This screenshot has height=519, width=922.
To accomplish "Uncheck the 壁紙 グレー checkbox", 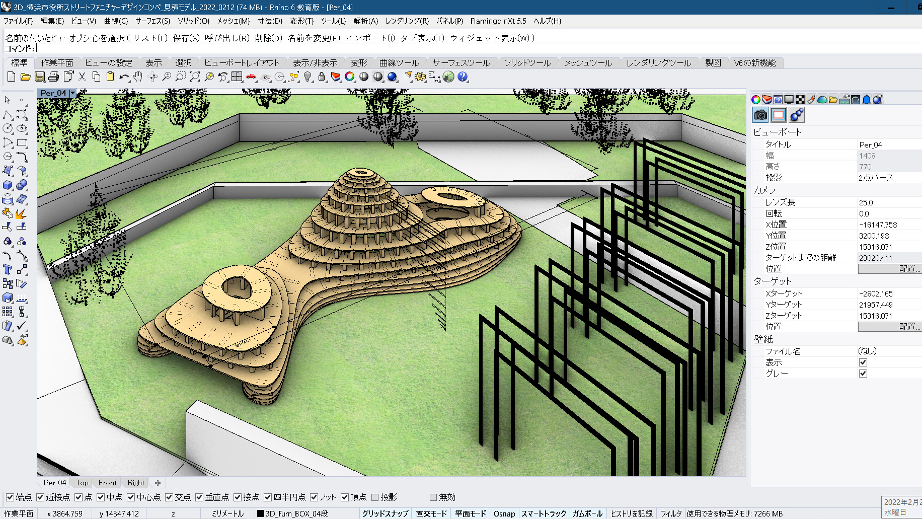I will click(863, 374).
